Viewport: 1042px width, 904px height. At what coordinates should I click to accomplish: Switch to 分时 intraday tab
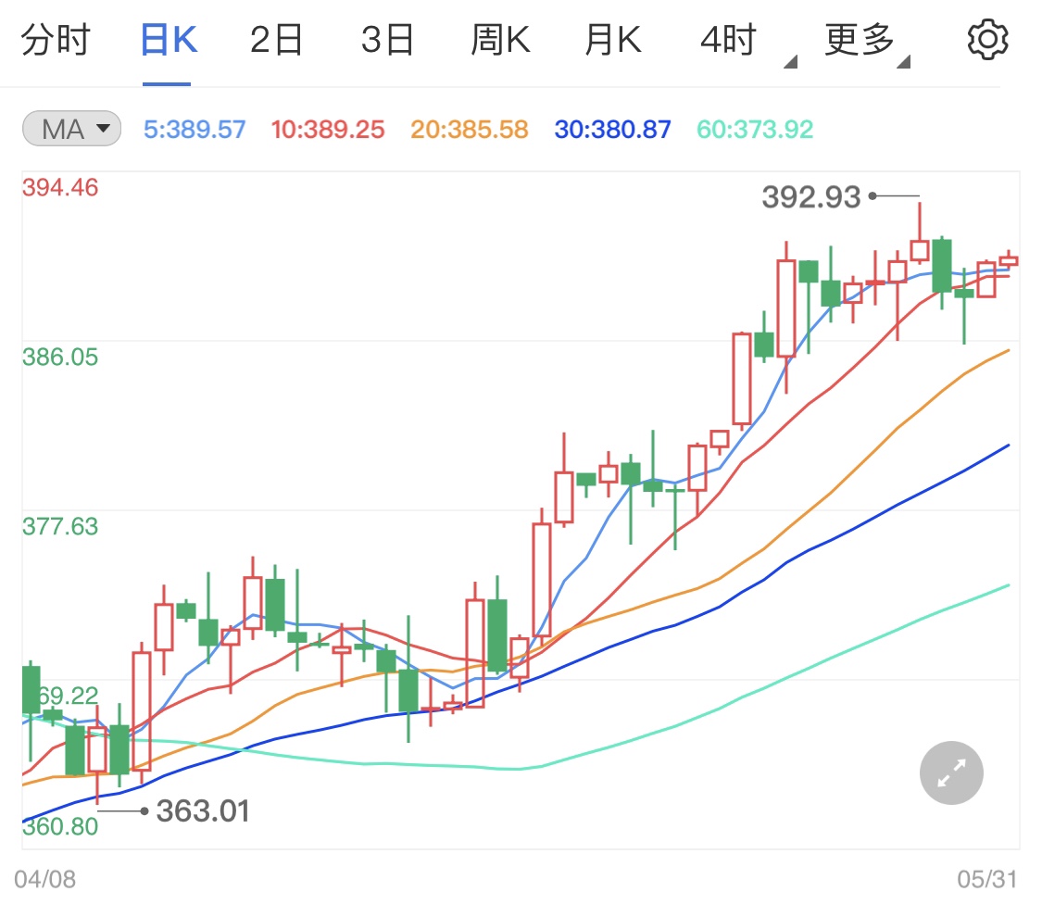(x=56, y=40)
